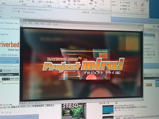Toggle checkbox beside Carlos Estevao sender name

tap(12, 8)
